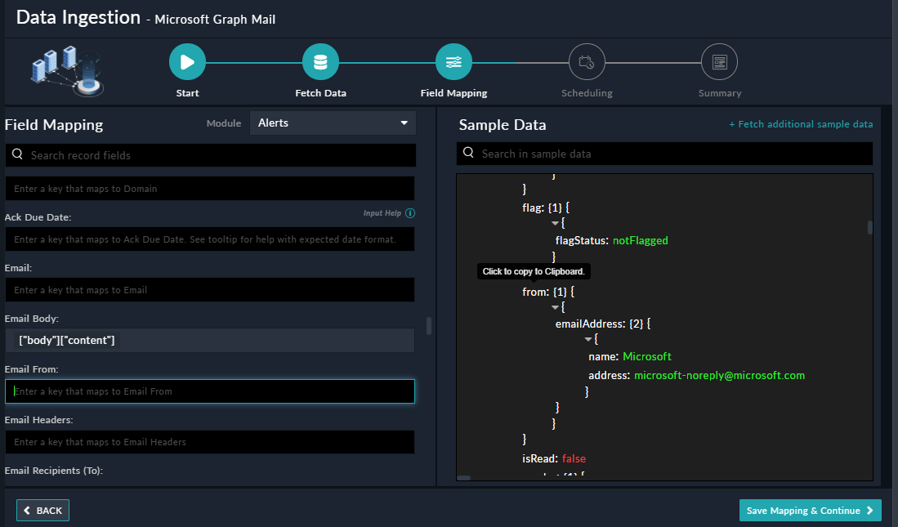Click the sample data vertical scrollbar
This screenshot has width=898, height=527.
point(870,227)
